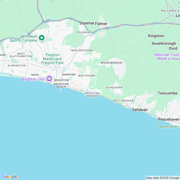Click the Withdean Sports Complex green pin

[x=42, y=38]
